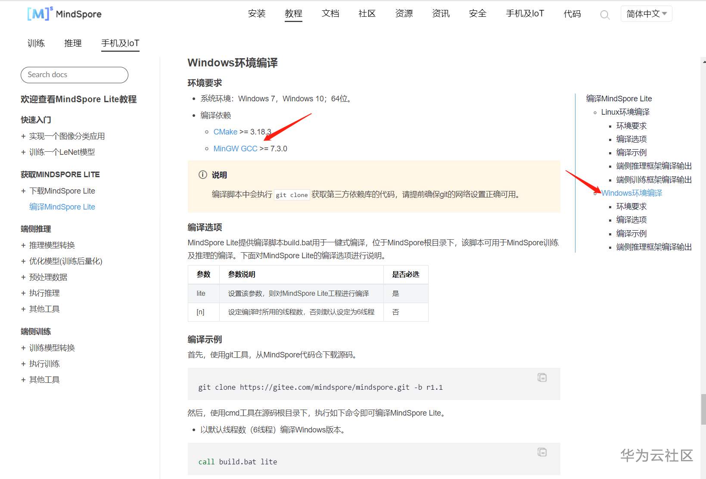This screenshot has width=706, height=479.
Task: Open the 安全 menu item
Action: click(x=478, y=14)
